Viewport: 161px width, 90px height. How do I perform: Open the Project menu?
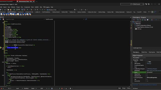(x=18, y=7)
